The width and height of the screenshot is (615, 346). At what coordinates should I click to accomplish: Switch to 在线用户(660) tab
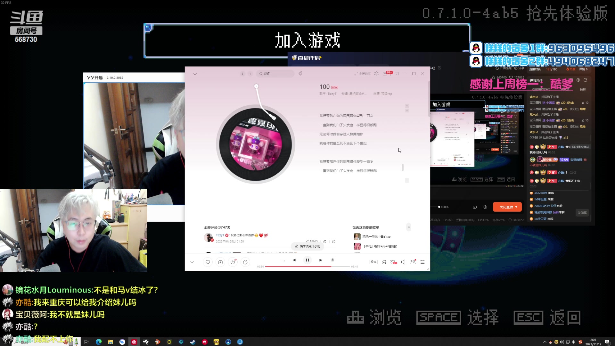pyautogui.click(x=541, y=89)
